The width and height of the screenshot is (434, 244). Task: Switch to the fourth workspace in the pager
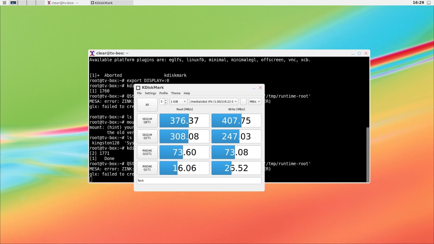[40, 3]
